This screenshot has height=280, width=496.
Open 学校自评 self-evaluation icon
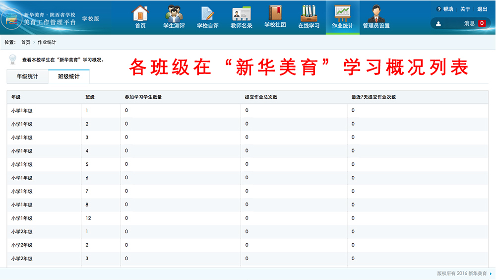click(207, 13)
